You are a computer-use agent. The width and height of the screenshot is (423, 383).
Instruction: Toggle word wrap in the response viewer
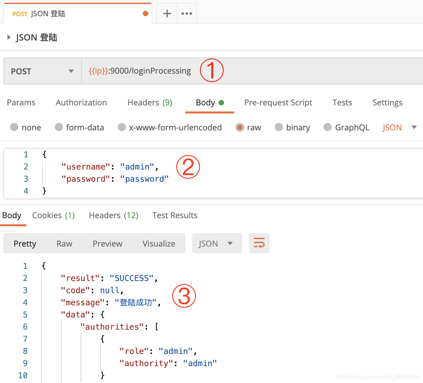click(259, 243)
